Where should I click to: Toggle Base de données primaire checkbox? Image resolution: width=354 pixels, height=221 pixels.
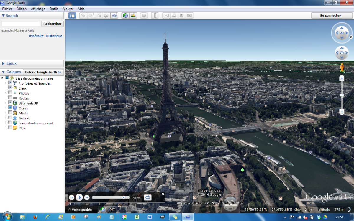click(x=7, y=78)
